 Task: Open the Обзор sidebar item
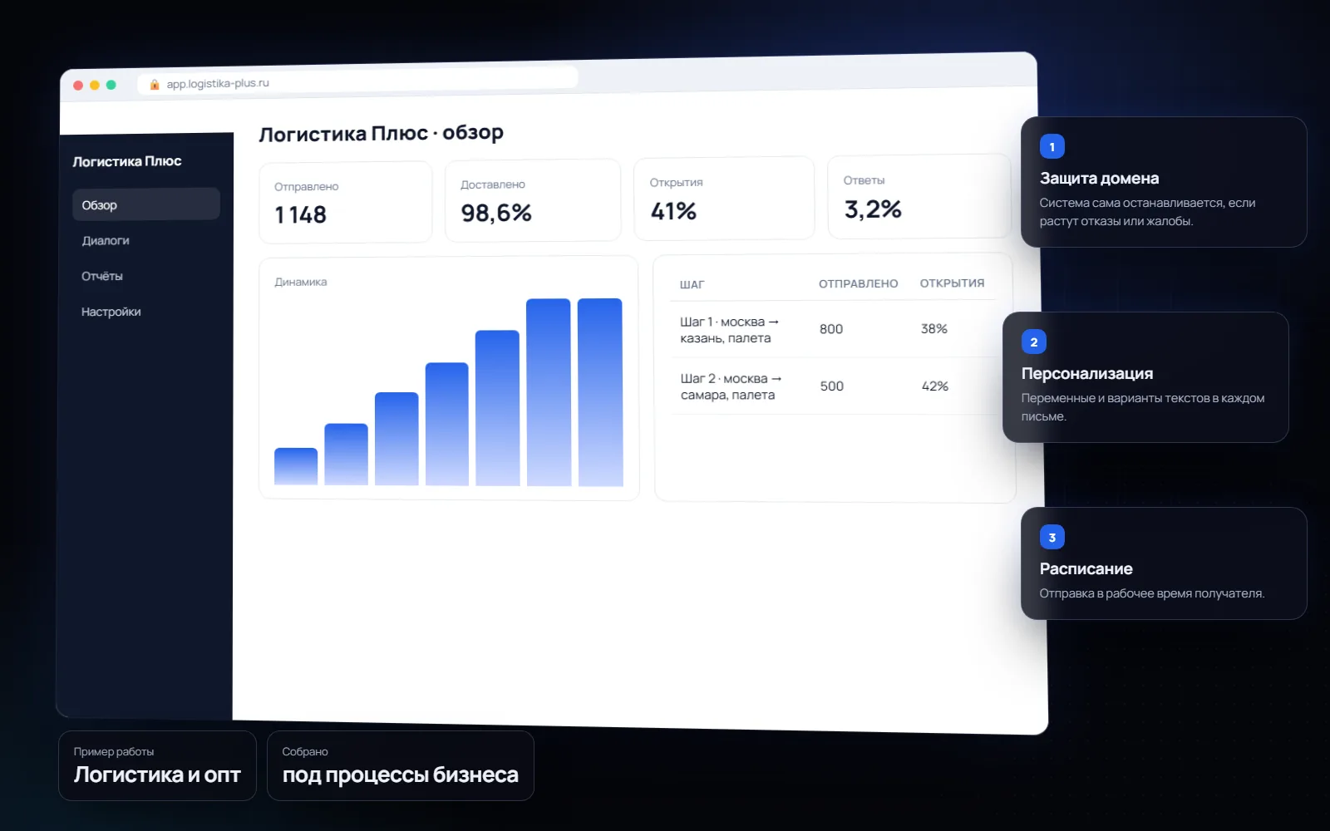coord(146,204)
